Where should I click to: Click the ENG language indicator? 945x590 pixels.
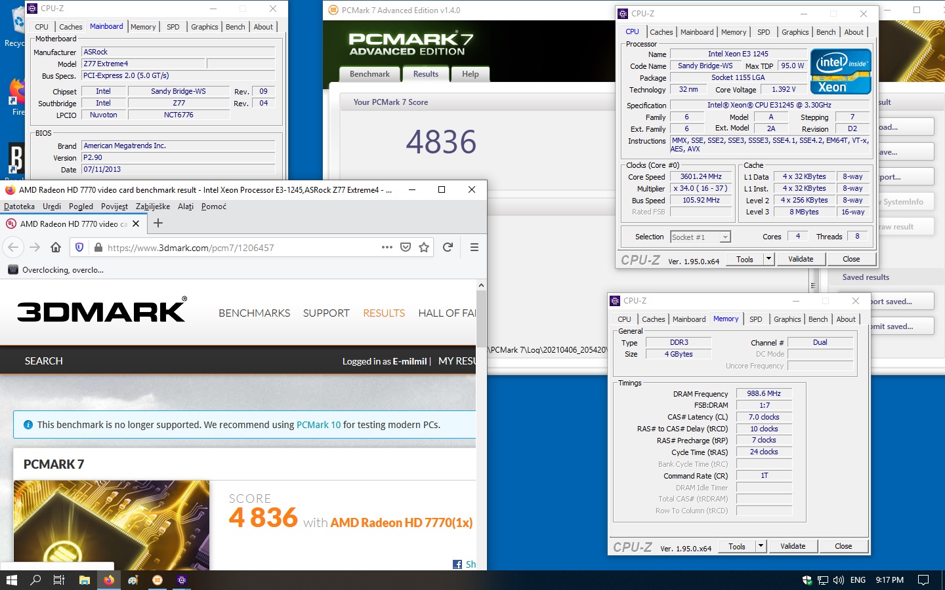pos(858,580)
